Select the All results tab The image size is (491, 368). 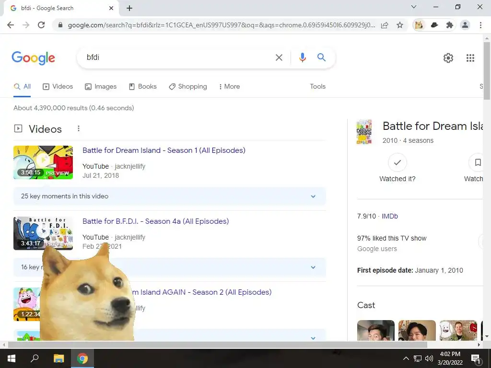click(22, 86)
